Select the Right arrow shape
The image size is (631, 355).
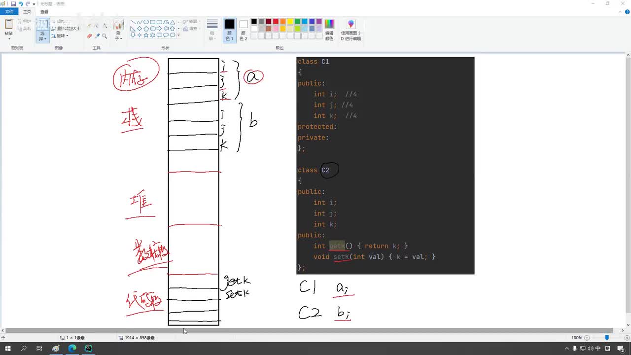click(159, 29)
